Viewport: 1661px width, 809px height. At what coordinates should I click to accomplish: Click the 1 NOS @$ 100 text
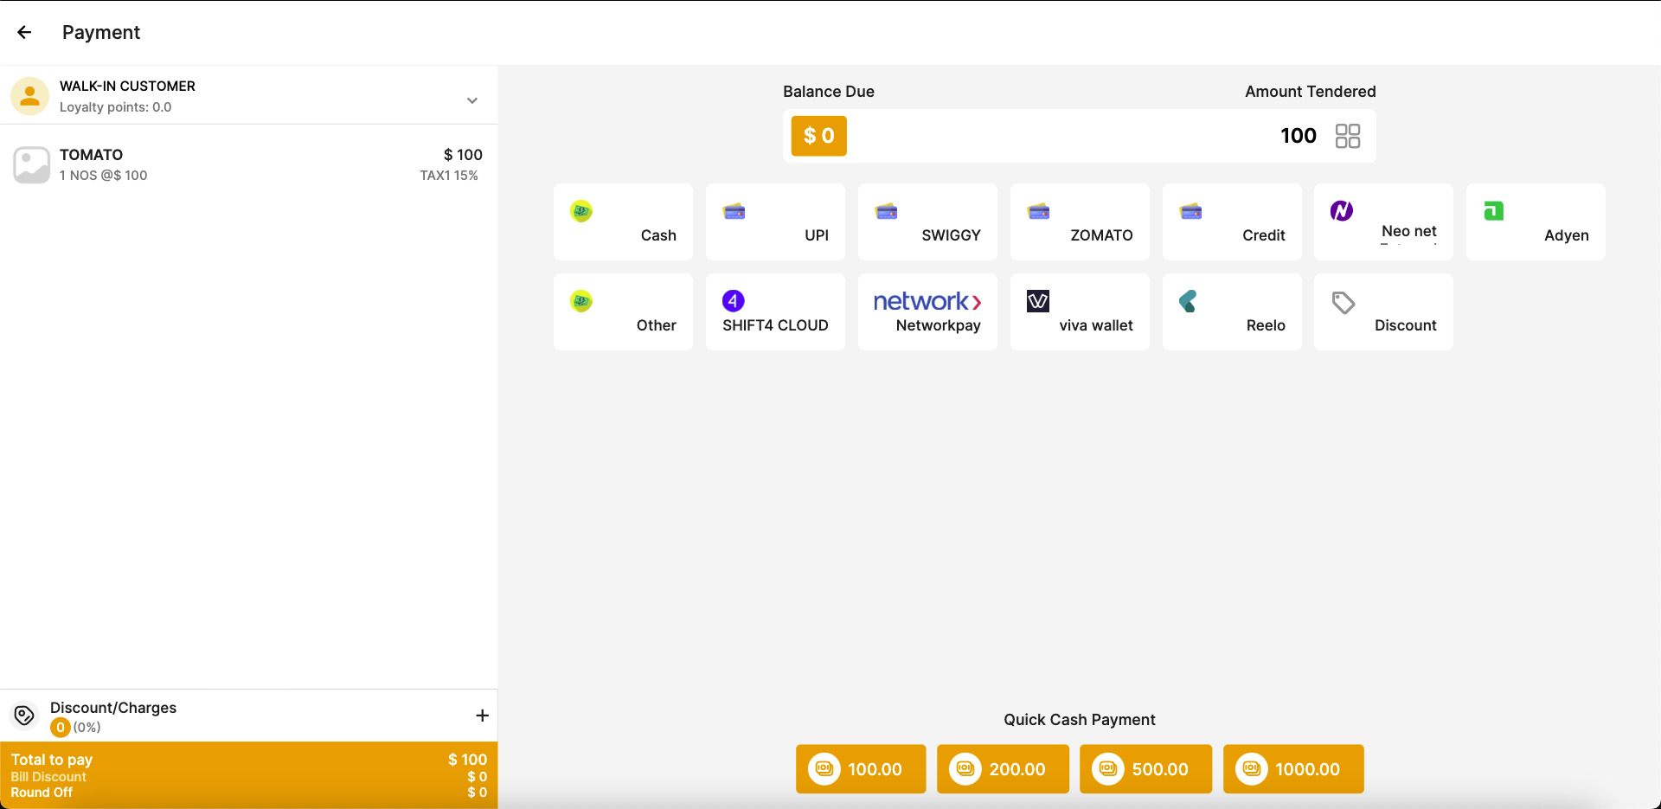tap(103, 176)
